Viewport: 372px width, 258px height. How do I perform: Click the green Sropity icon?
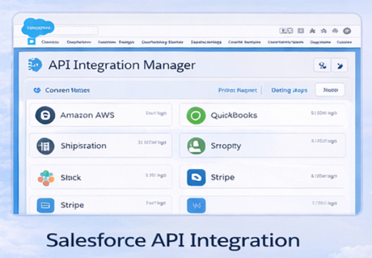tap(196, 146)
